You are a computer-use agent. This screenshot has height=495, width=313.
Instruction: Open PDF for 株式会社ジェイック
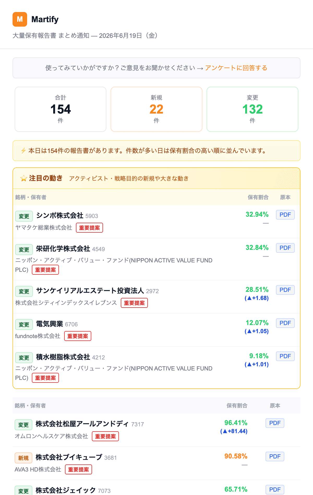275,490
